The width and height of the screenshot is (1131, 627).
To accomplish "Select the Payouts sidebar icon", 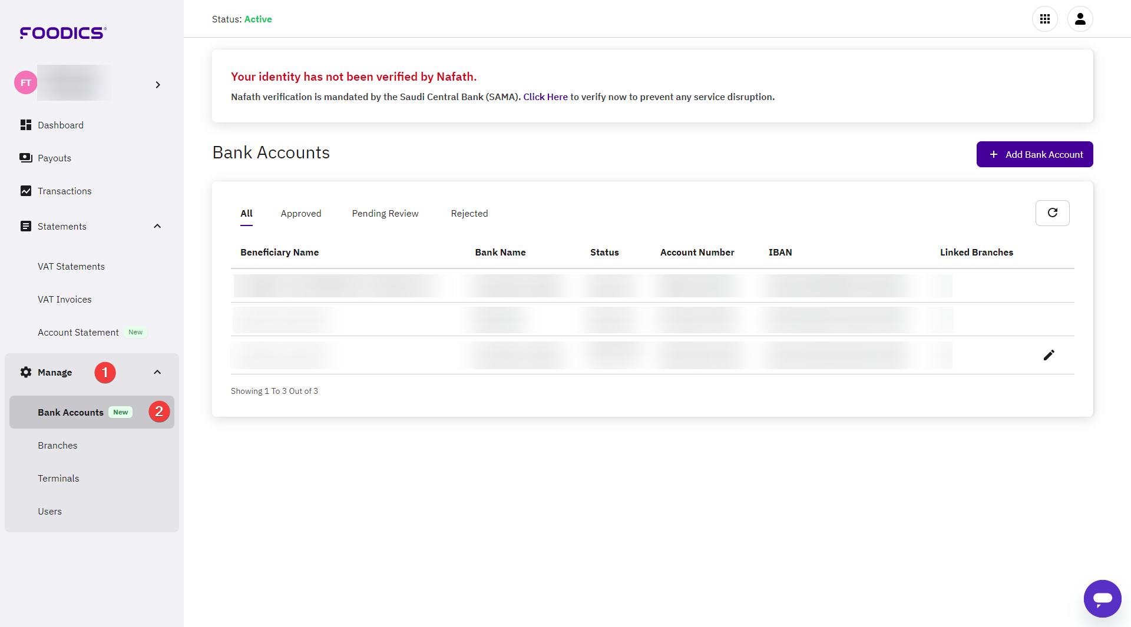I will [25, 158].
